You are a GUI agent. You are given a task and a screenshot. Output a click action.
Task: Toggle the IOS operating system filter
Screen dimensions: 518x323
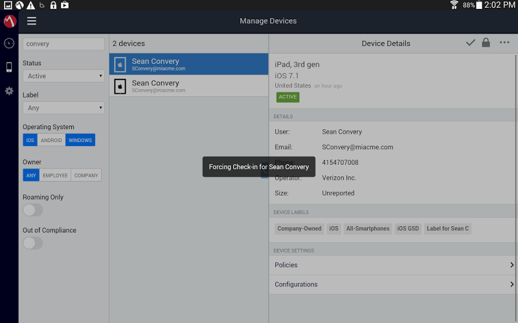[30, 140]
